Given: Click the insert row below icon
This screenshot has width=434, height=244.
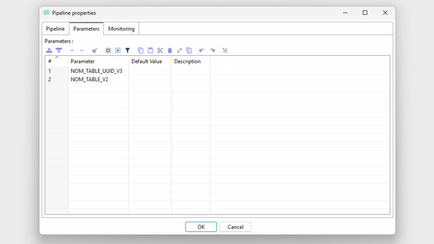Looking at the screenshot, I should (x=59, y=51).
